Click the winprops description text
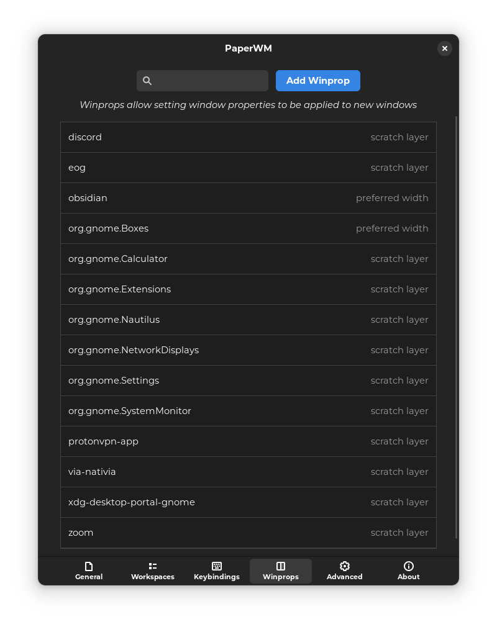497x627 pixels. (248, 105)
